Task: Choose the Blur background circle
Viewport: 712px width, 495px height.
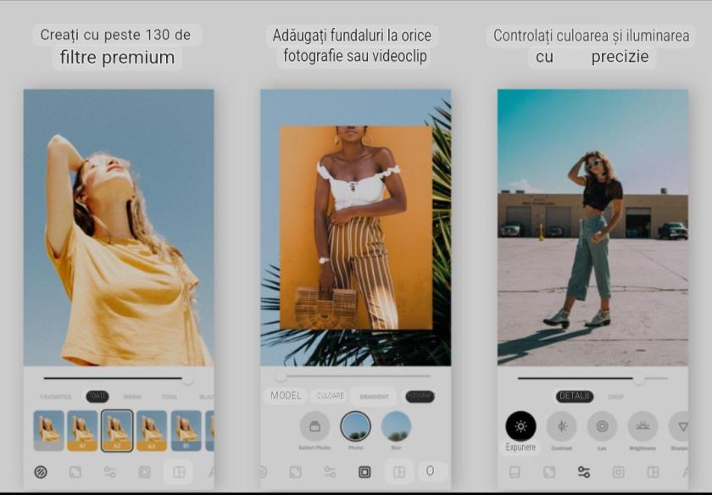Action: coord(396,425)
